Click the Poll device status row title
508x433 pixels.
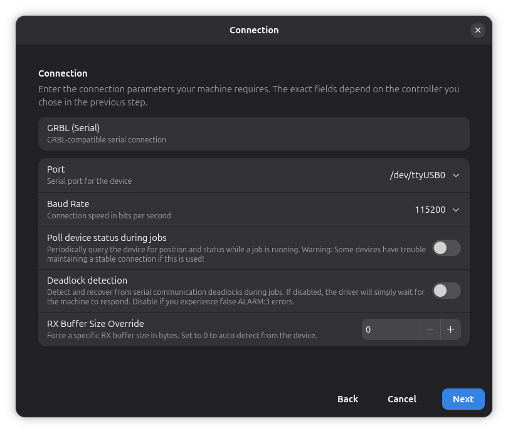[107, 238]
